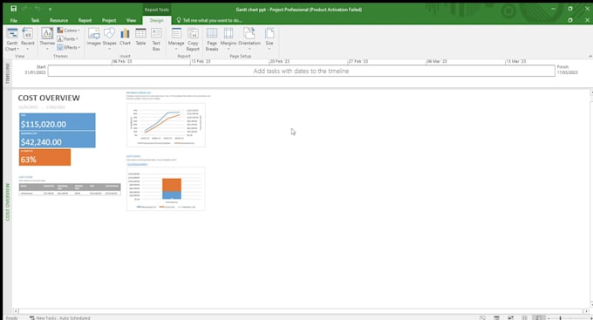Open the Recent reports button

pyautogui.click(x=28, y=39)
